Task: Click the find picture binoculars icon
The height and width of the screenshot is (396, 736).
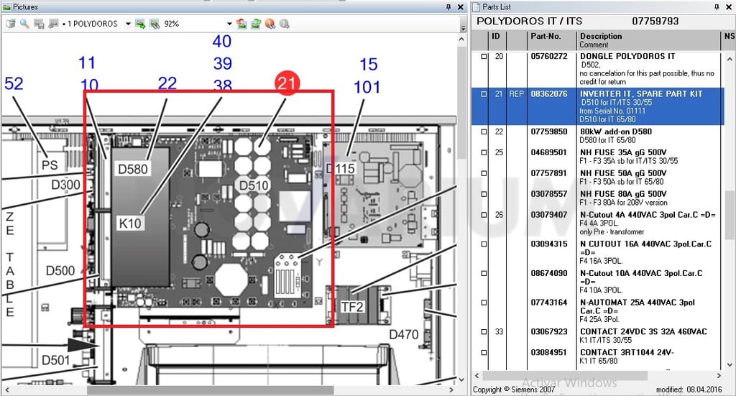Action: (x=155, y=24)
